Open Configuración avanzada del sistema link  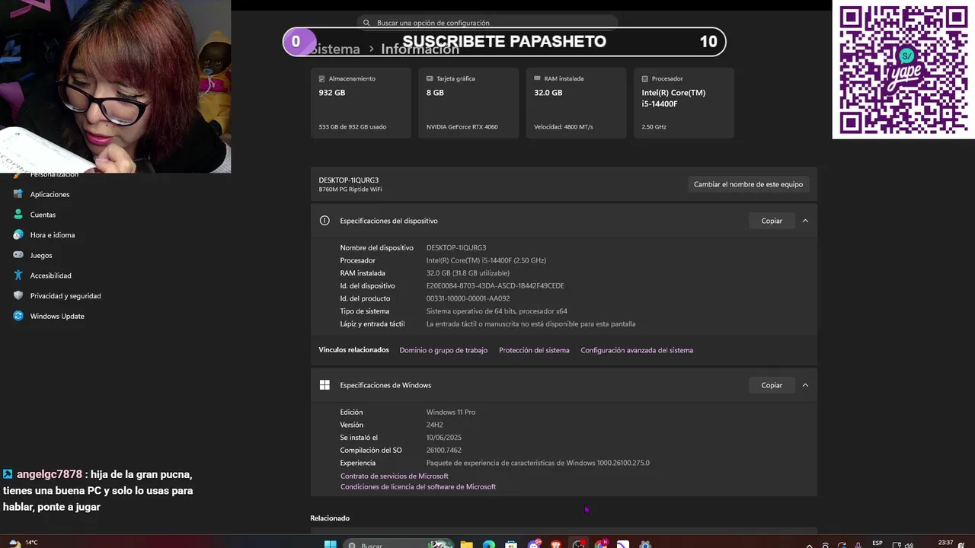point(637,350)
